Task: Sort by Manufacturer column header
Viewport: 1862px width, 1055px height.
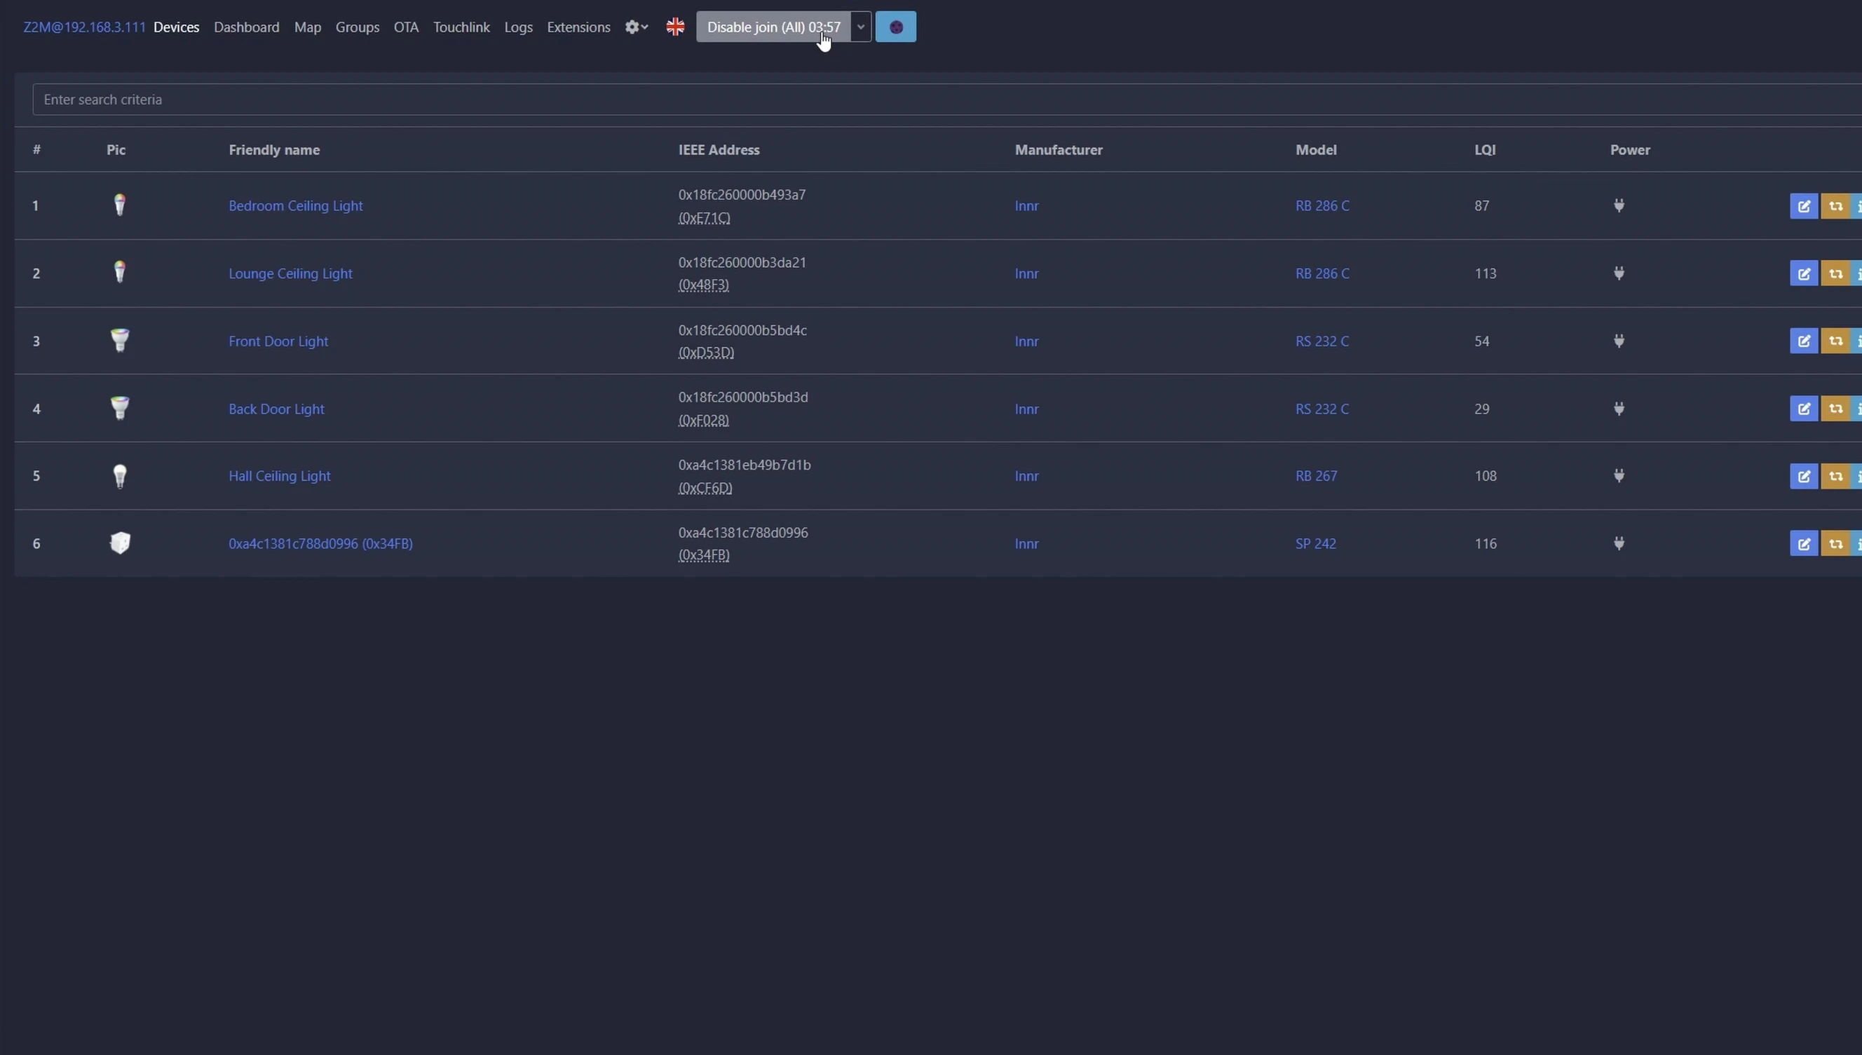Action: click(x=1059, y=150)
